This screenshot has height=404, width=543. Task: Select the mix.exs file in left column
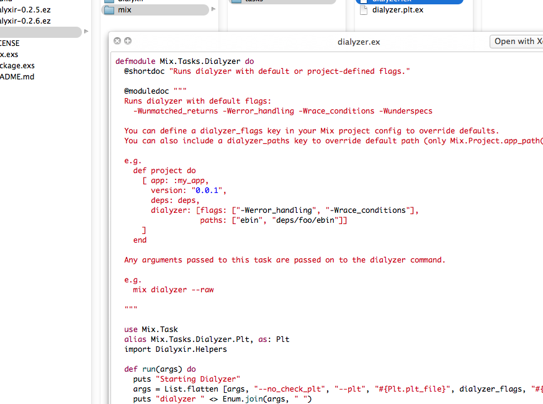pos(9,55)
